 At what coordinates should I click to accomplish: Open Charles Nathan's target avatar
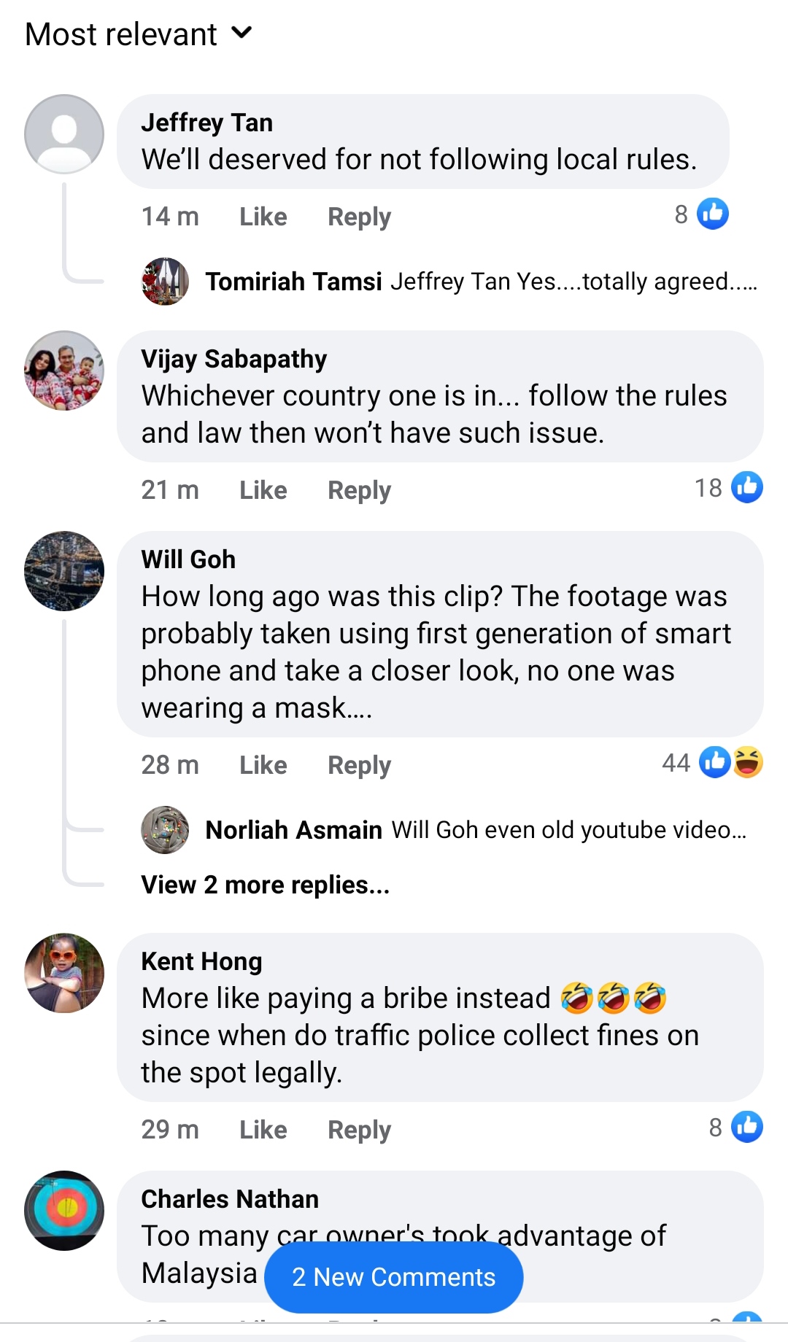point(64,1211)
